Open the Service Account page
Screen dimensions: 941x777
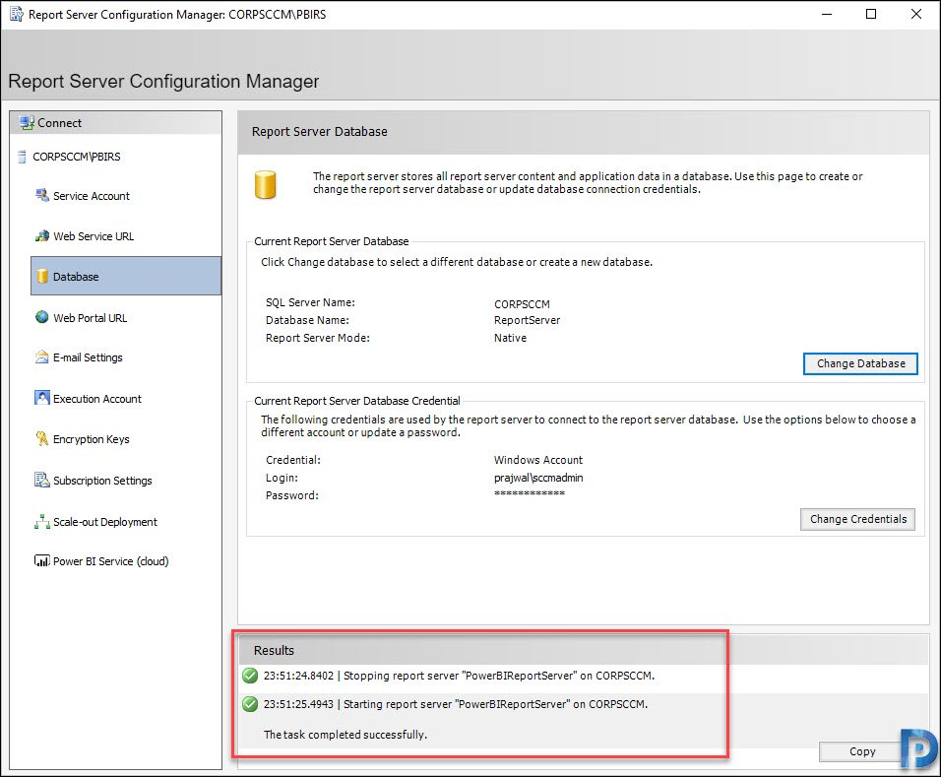tap(92, 196)
